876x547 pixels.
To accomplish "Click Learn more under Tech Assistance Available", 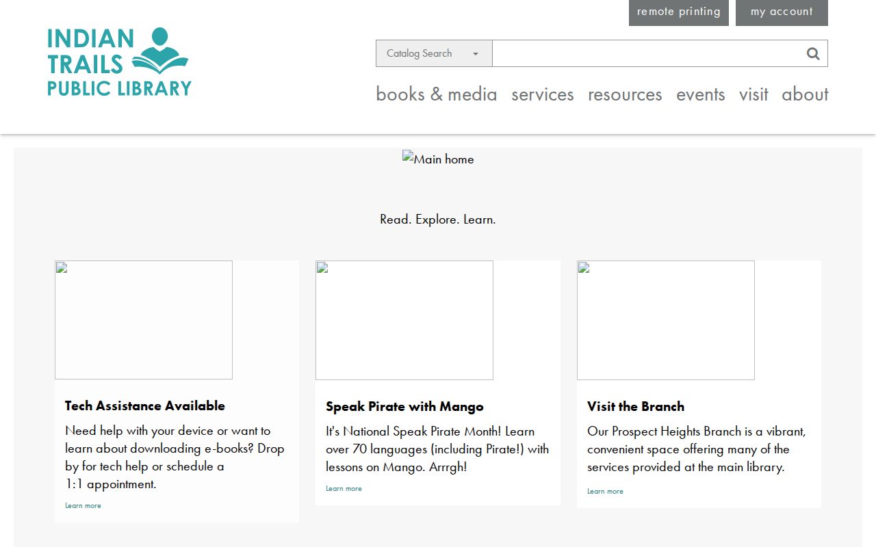I will point(83,506).
